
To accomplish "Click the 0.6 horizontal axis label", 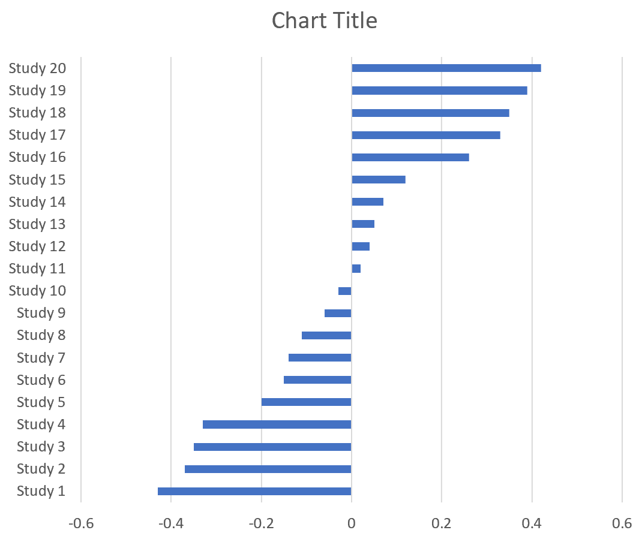I will pyautogui.click(x=622, y=523).
